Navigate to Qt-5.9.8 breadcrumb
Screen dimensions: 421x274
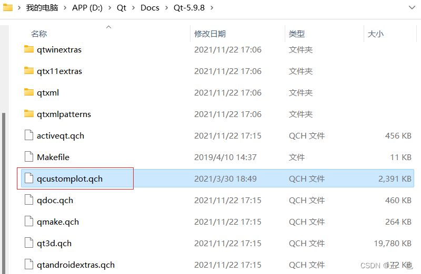189,8
